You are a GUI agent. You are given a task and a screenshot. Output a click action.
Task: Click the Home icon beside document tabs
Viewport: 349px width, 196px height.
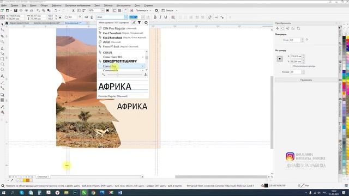coord(7,23)
